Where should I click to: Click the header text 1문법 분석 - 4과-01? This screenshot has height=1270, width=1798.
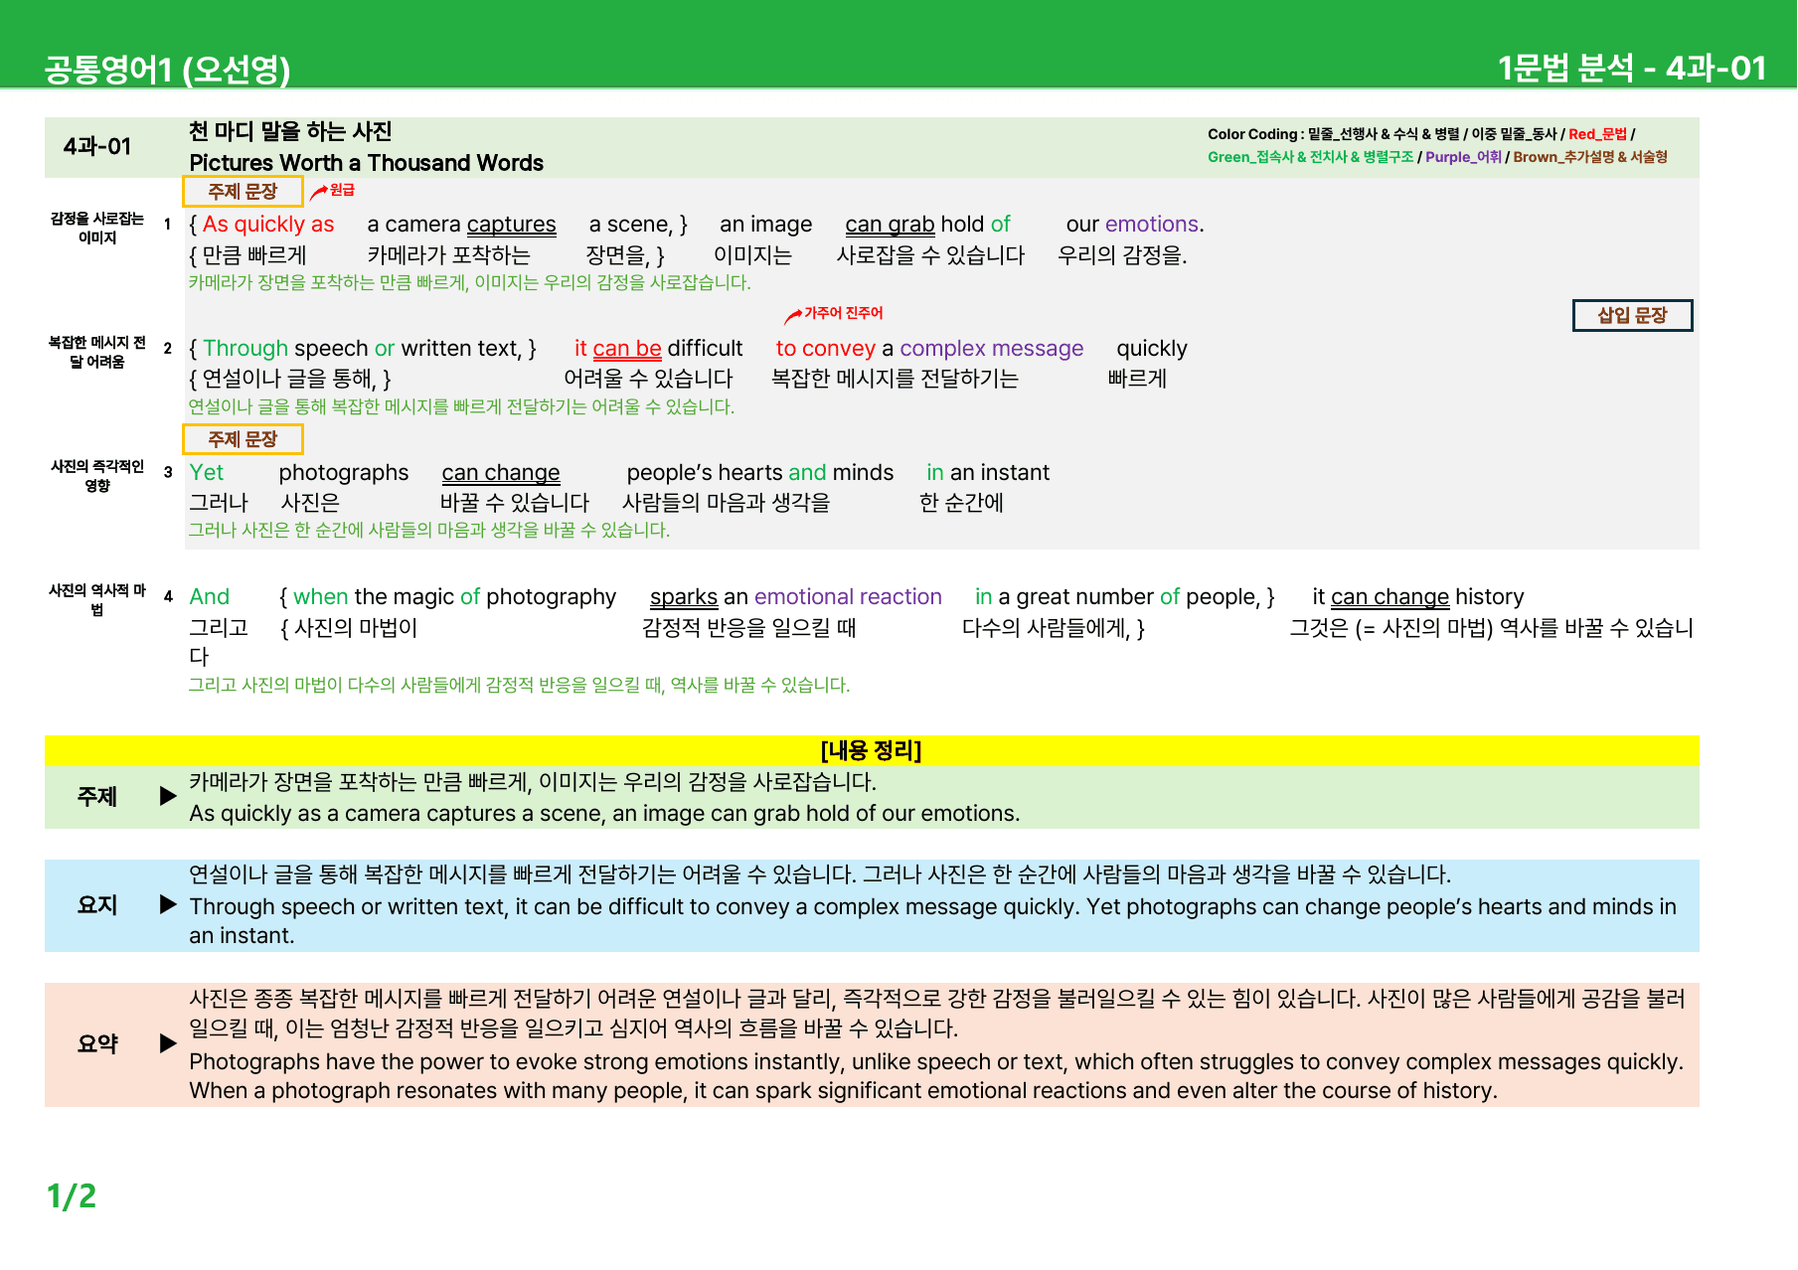pos(1631,68)
